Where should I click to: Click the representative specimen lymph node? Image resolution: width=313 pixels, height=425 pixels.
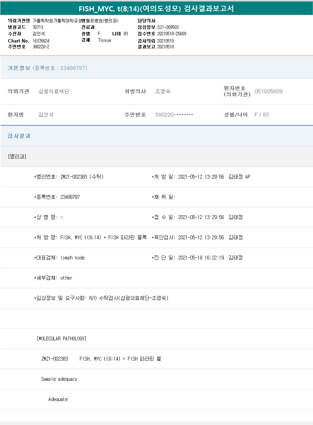point(72,258)
